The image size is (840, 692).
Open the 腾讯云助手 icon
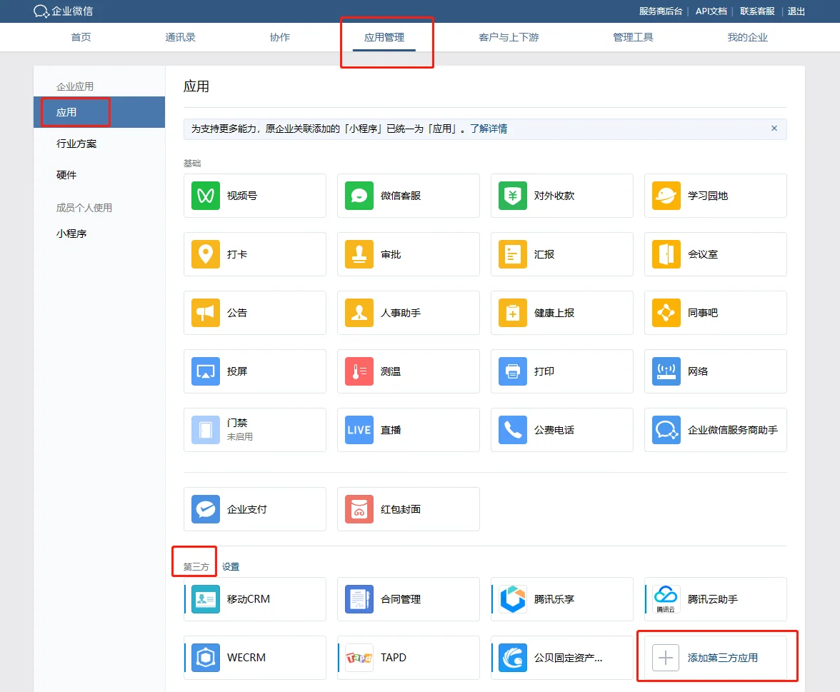[666, 598]
